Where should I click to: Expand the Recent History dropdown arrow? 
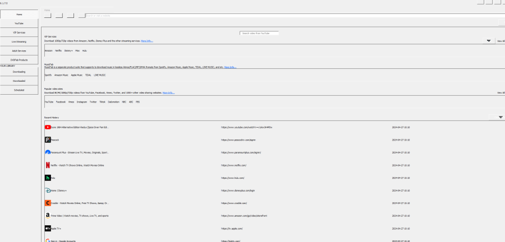point(500,117)
